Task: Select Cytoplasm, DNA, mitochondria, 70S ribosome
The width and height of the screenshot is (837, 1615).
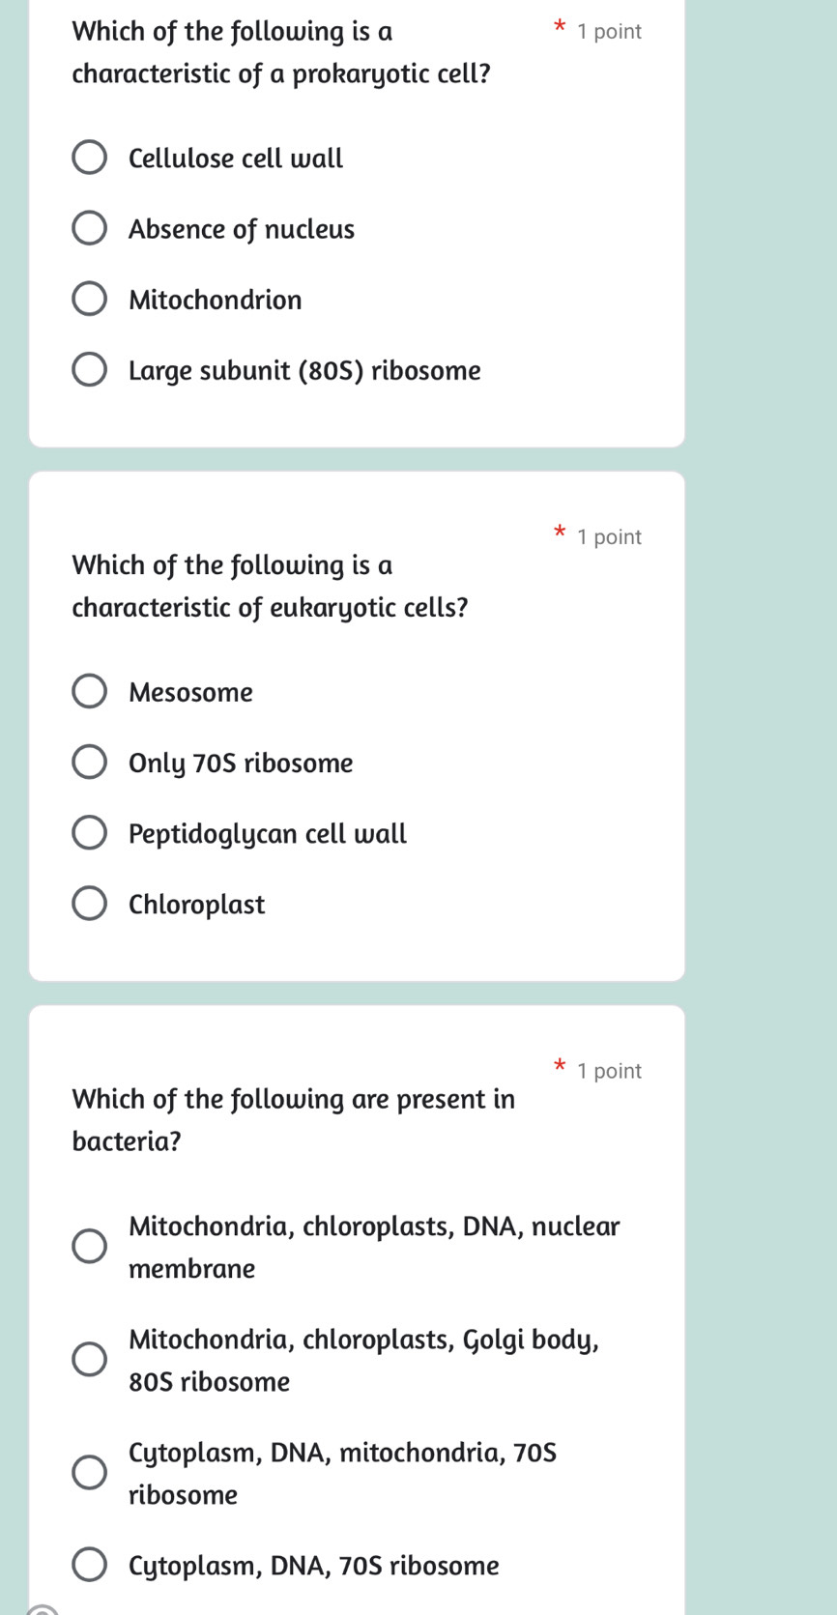Action: click(89, 1472)
